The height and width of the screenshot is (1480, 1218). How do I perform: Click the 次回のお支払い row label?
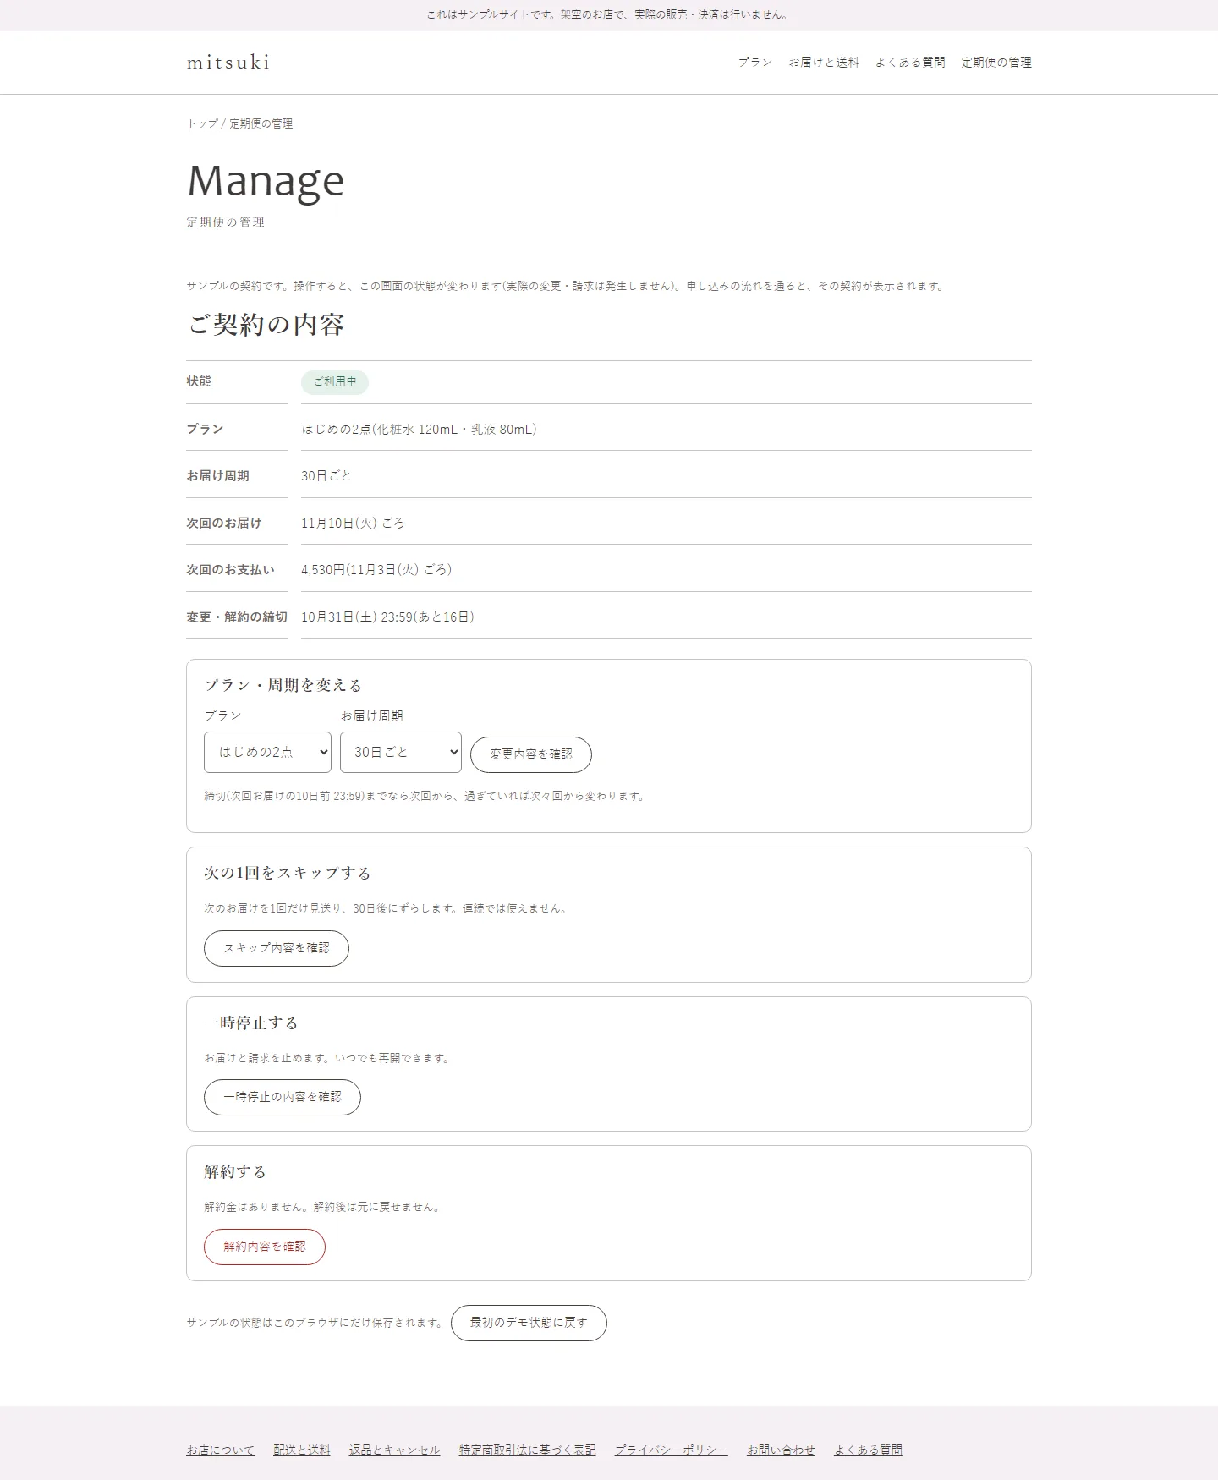(231, 570)
